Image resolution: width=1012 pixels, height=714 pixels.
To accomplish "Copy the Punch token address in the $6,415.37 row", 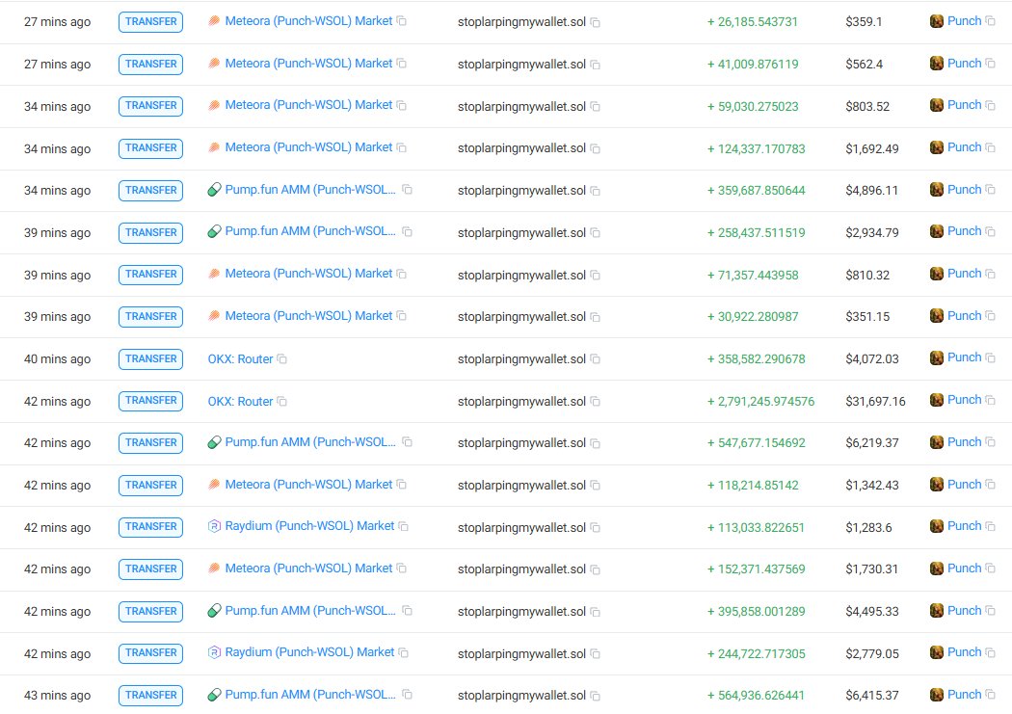I will (990, 695).
